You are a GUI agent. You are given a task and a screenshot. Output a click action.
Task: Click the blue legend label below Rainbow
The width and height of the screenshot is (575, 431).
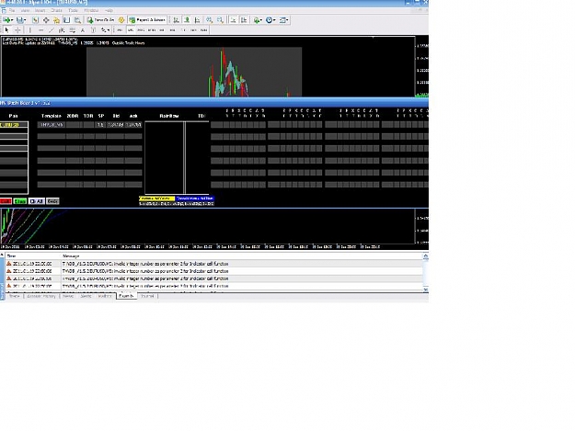click(x=195, y=198)
